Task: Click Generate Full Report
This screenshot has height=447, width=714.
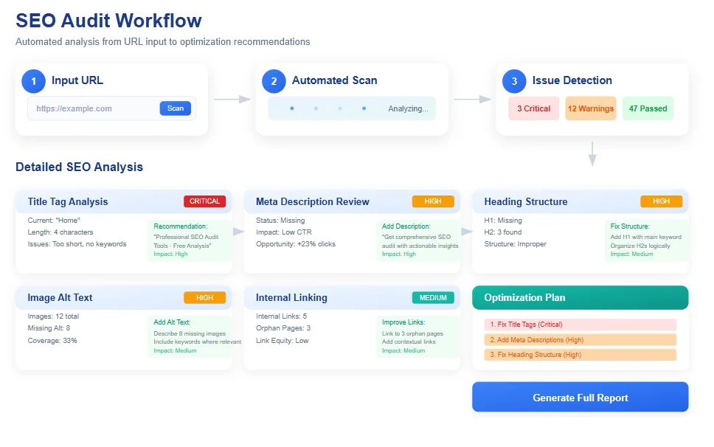Action: click(580, 397)
